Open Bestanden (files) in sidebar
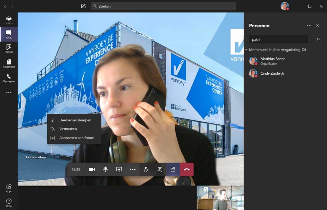 click(9, 63)
